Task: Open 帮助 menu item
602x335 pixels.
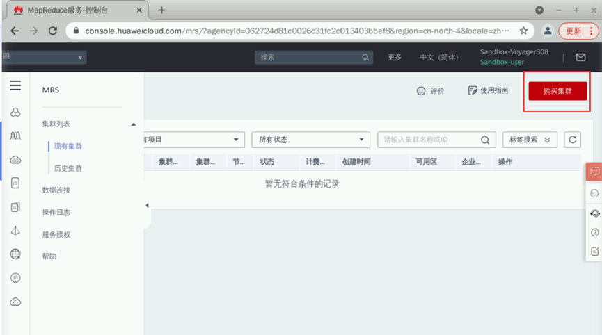Action: [49, 256]
